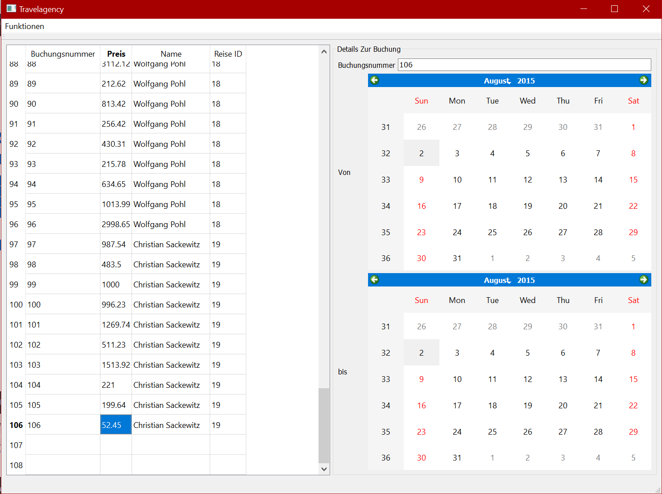Open month dropdown in Von calendar header
This screenshot has height=494, width=662.
[x=497, y=81]
